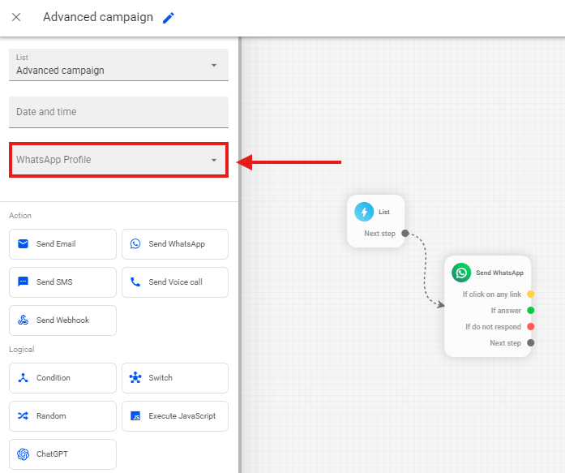Viewport: 565px width, 473px height.
Task: Click the Send Voice call phone icon
Action: point(135,282)
